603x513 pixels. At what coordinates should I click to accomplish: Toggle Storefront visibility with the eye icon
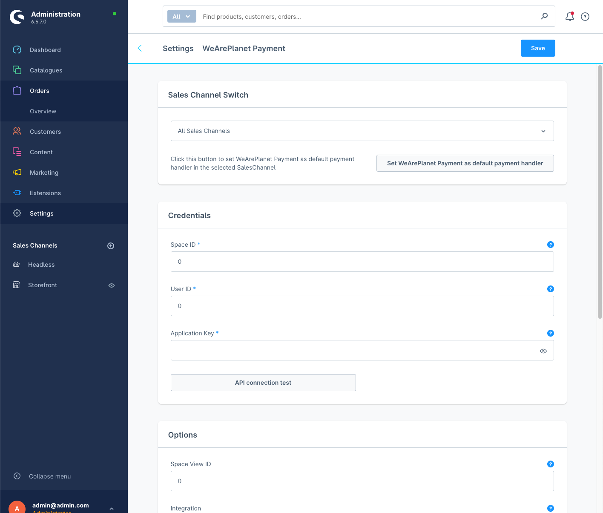(x=112, y=285)
